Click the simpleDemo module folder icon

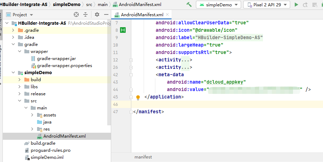(20, 73)
